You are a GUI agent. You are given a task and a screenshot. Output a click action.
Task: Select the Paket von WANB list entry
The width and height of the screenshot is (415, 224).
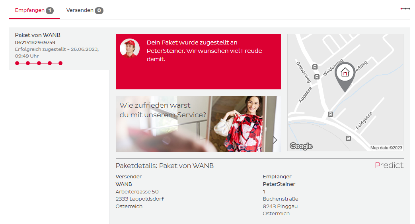(x=59, y=49)
